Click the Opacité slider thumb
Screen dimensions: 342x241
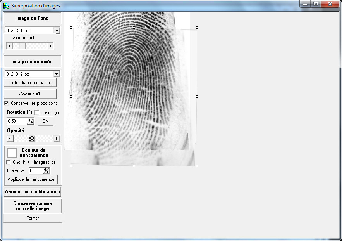point(32,139)
